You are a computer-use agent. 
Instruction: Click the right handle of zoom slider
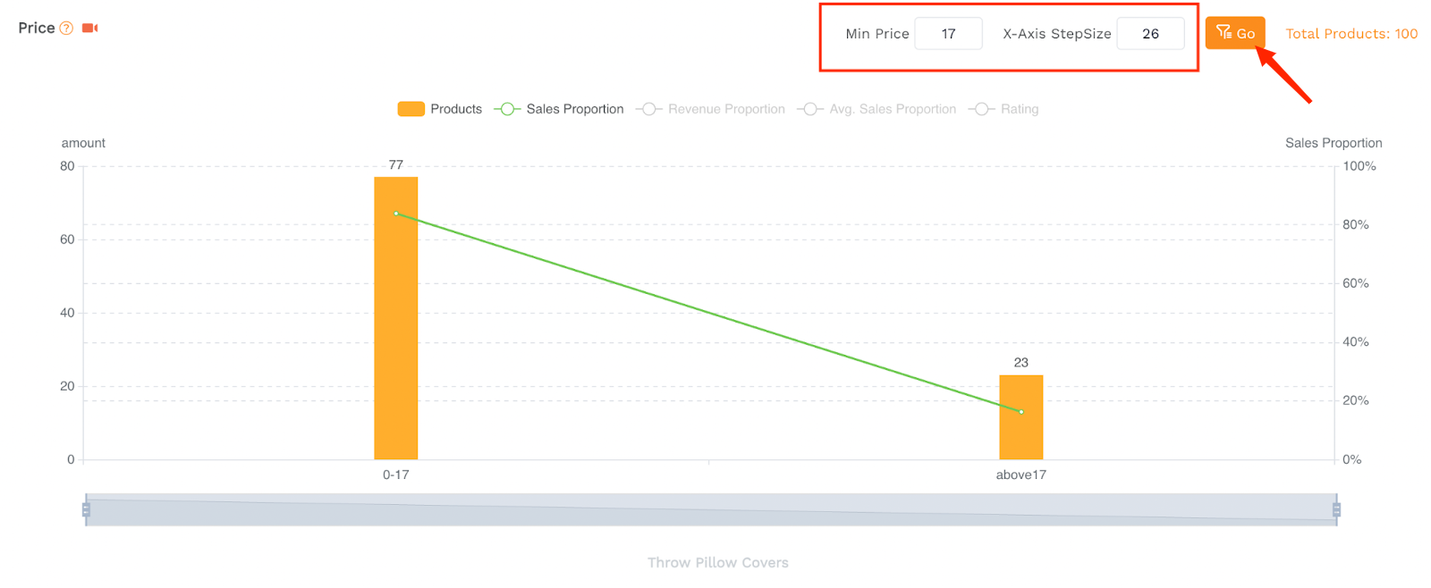1336,509
